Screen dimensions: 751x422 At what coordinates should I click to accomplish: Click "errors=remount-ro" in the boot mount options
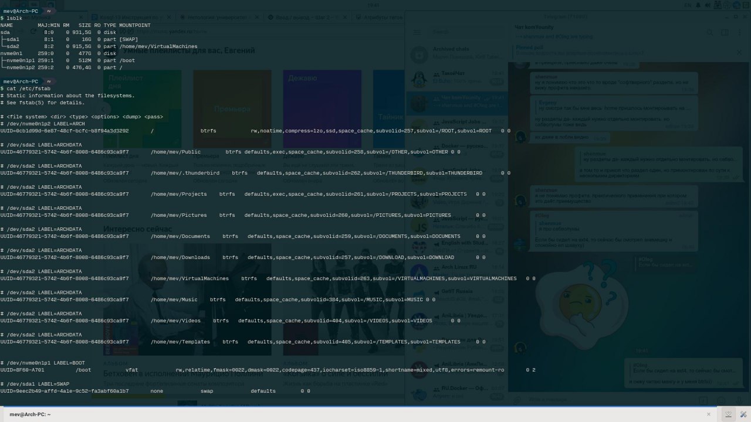[x=478, y=370]
